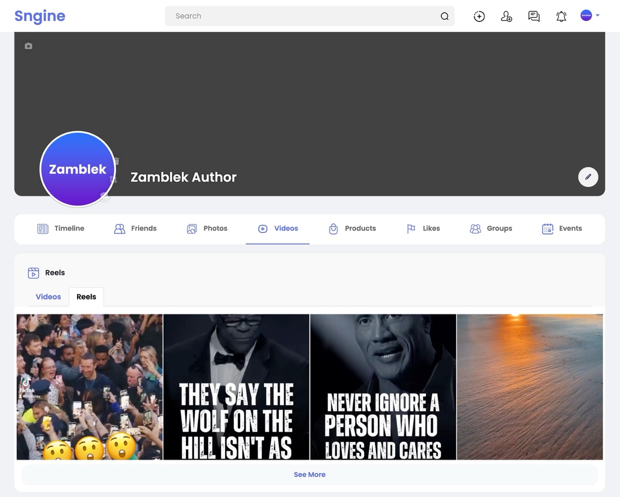Image resolution: width=620 pixels, height=497 pixels.
Task: Select the Likes tab
Action: point(423,228)
